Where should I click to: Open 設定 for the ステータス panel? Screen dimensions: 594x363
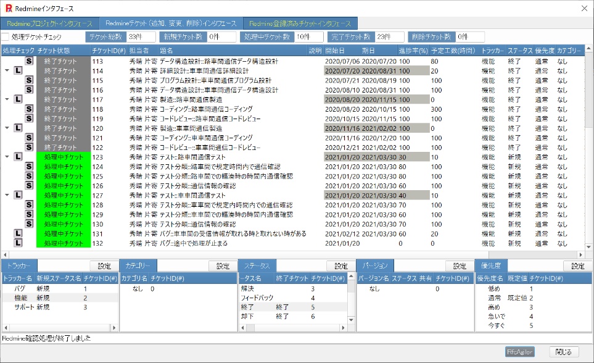tap(341, 266)
